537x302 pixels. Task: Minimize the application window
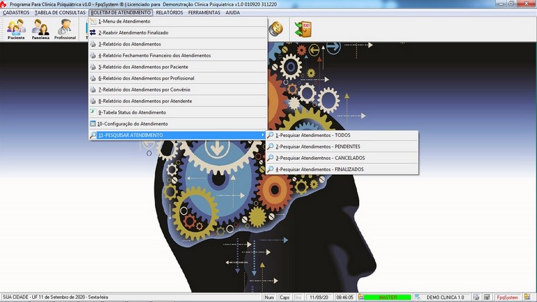(x=501, y=3)
